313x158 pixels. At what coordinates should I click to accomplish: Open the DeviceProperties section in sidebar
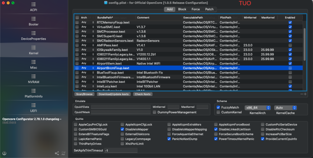[33, 36]
